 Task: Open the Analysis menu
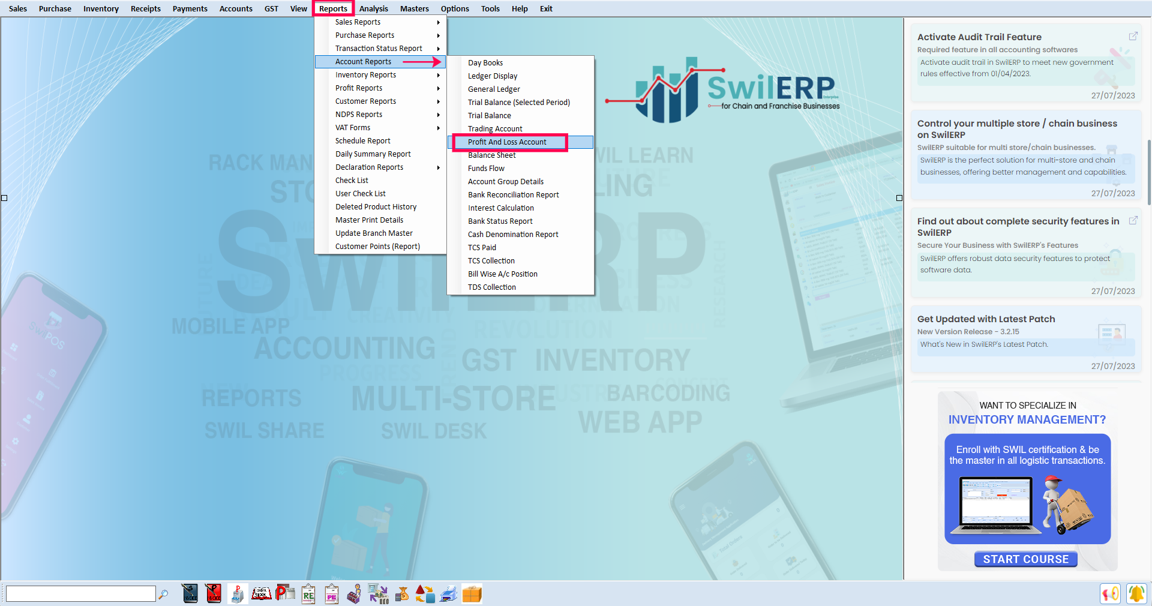[x=374, y=8]
